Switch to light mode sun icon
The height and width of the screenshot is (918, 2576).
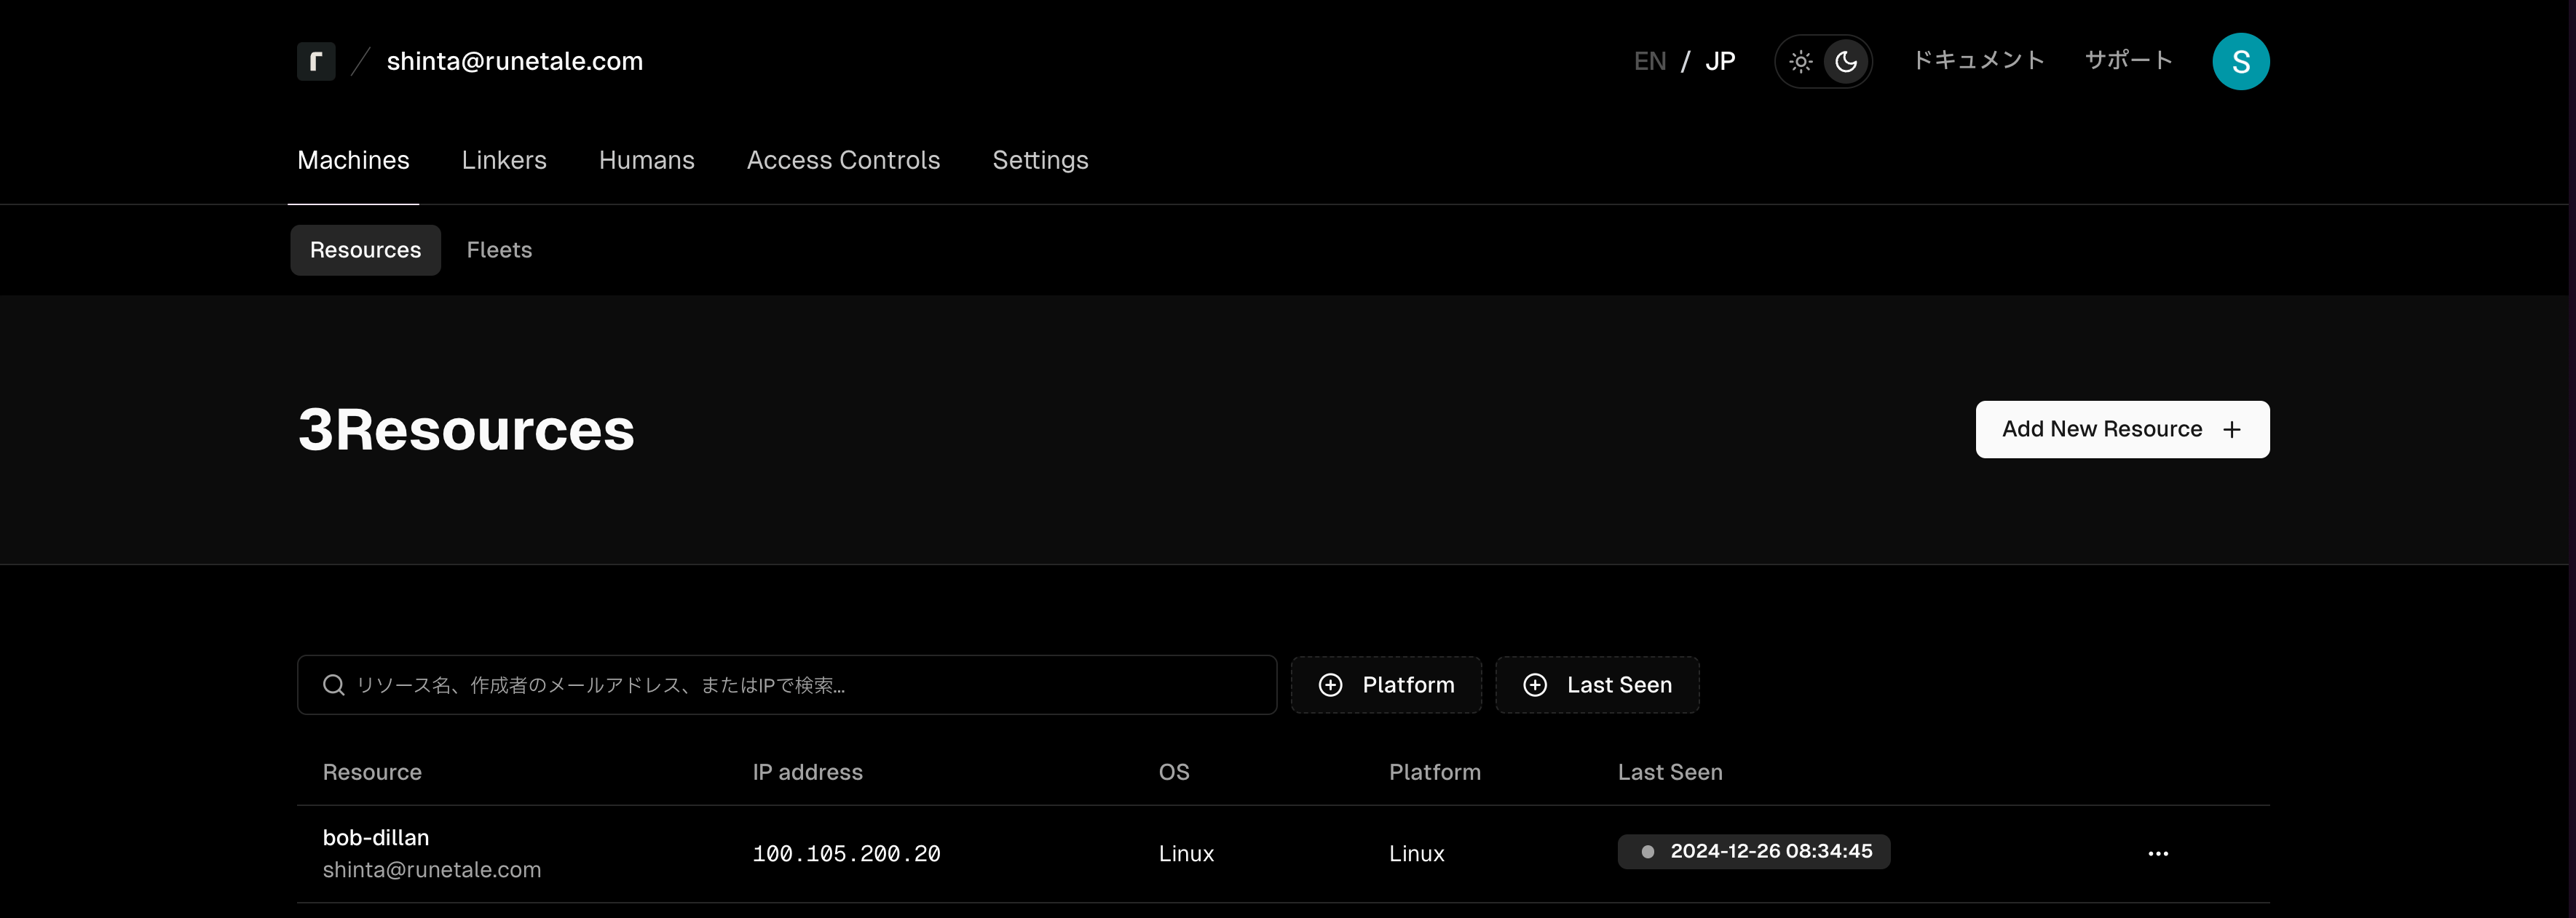1800,62
